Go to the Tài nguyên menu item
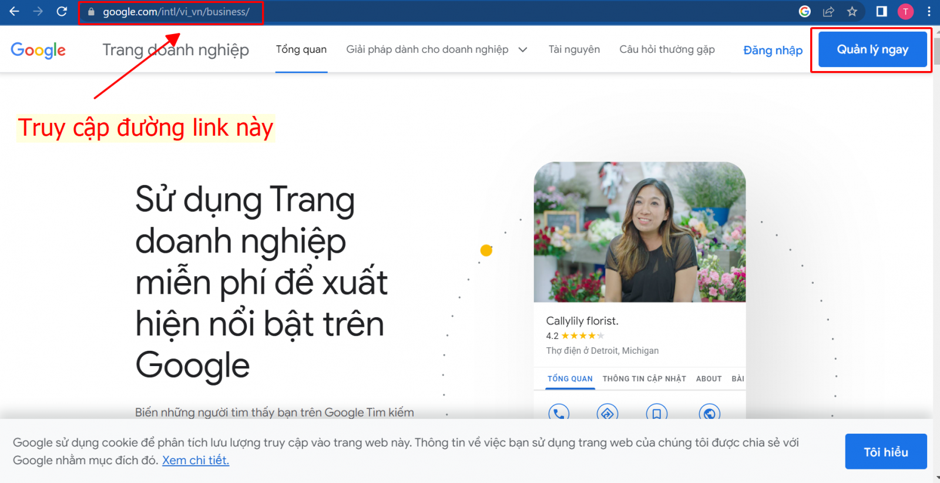 coord(574,49)
